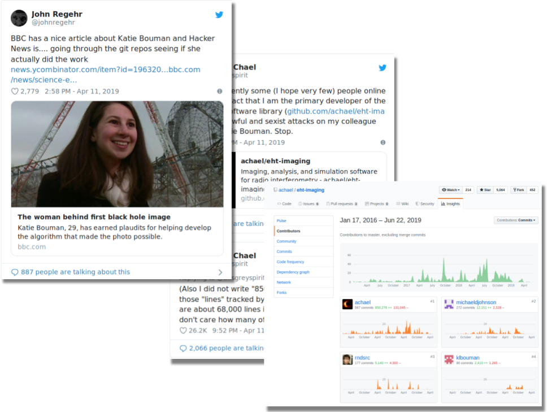Screen dimensions: 552x412
Task: Open the Watch dropdown
Action: 450,190
